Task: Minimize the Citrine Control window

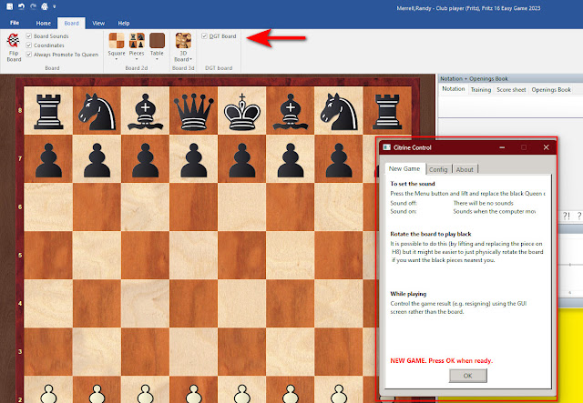Action: [x=502, y=147]
